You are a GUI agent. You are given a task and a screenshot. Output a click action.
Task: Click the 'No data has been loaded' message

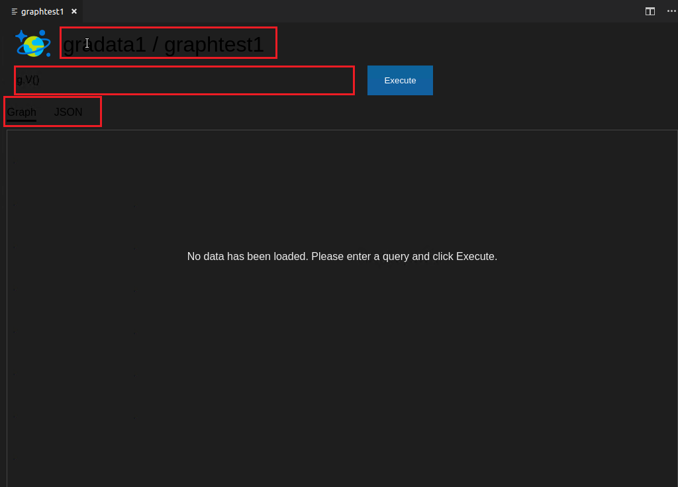342,256
